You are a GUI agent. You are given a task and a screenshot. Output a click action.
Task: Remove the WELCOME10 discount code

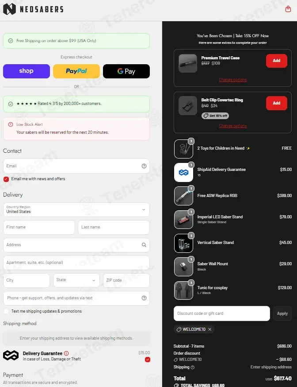[210, 329]
